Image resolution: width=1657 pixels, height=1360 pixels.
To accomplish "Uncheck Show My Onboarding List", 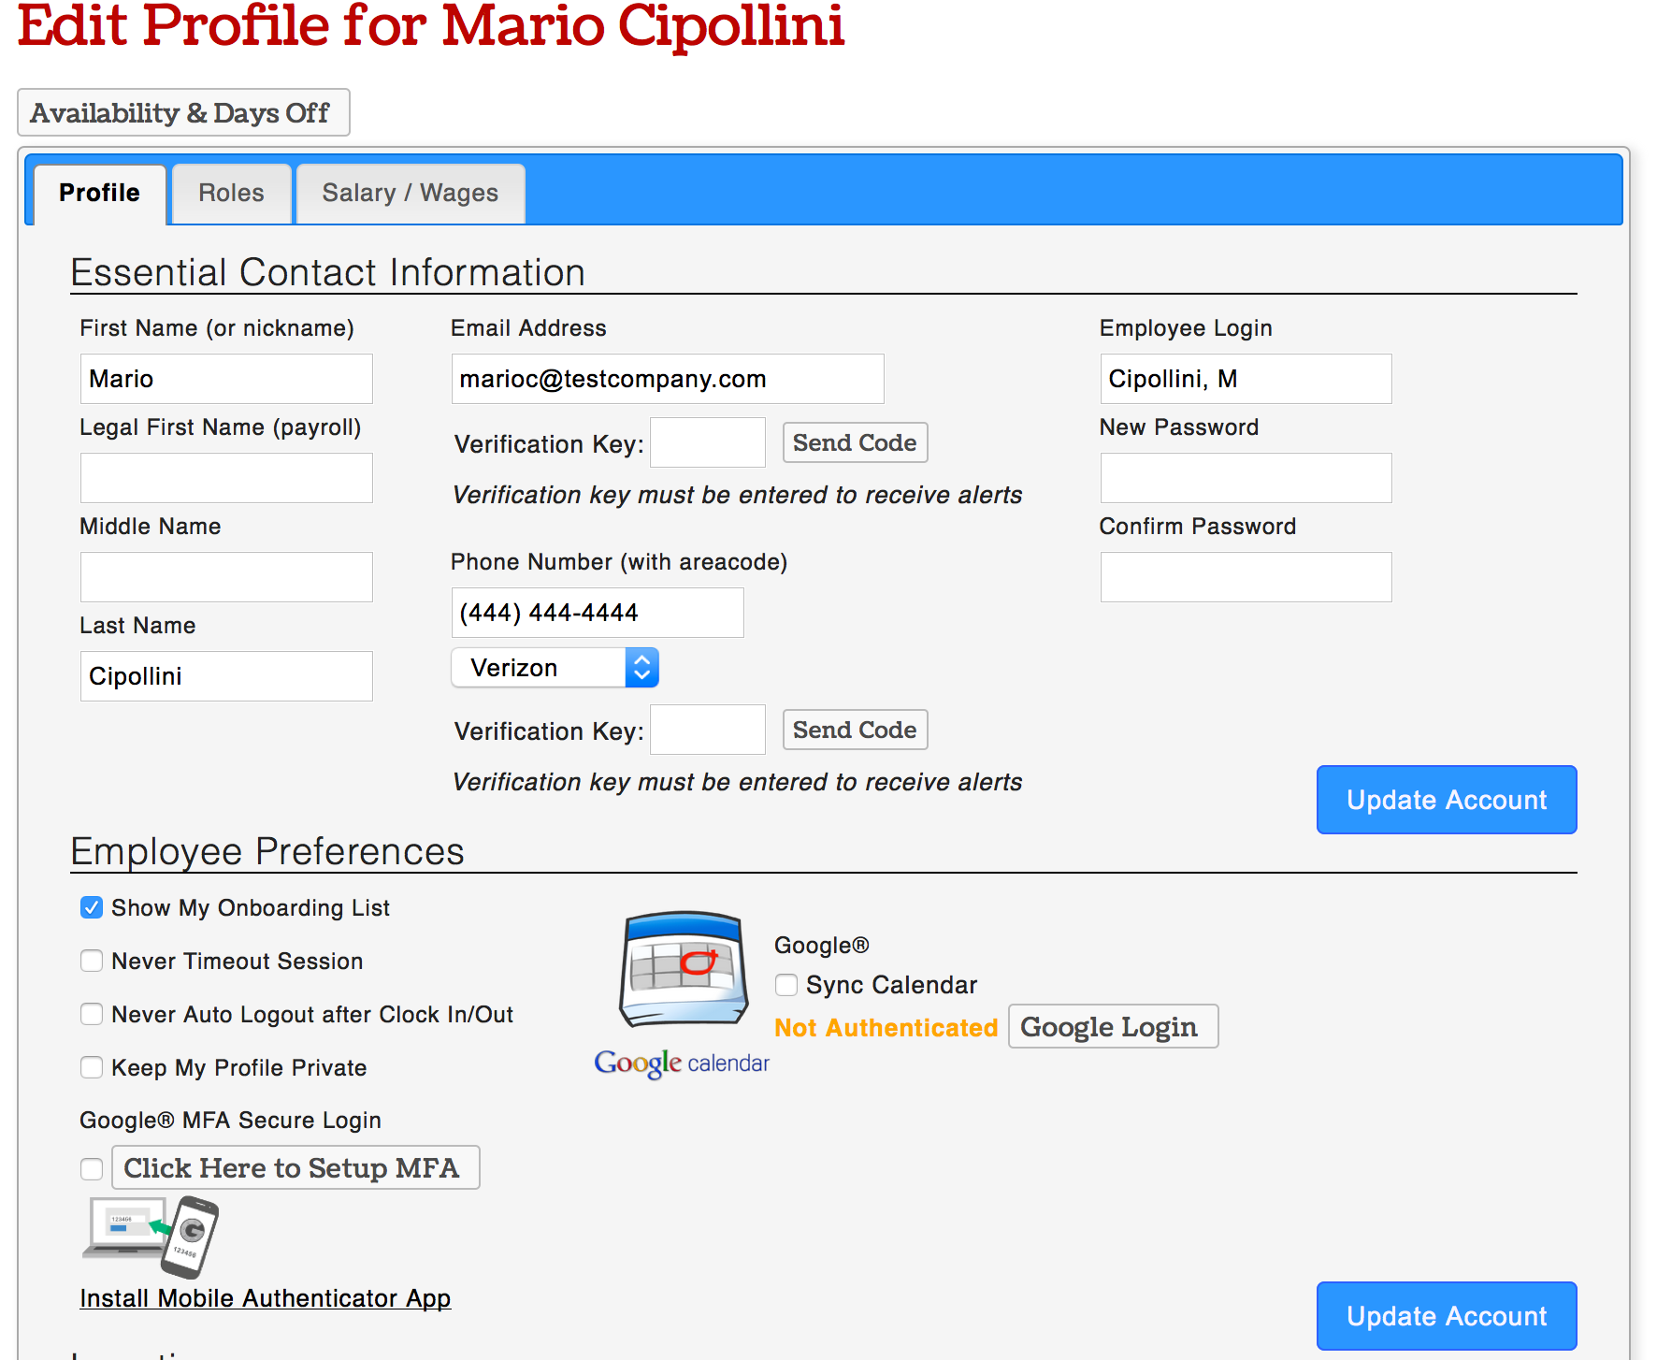I will 92,908.
